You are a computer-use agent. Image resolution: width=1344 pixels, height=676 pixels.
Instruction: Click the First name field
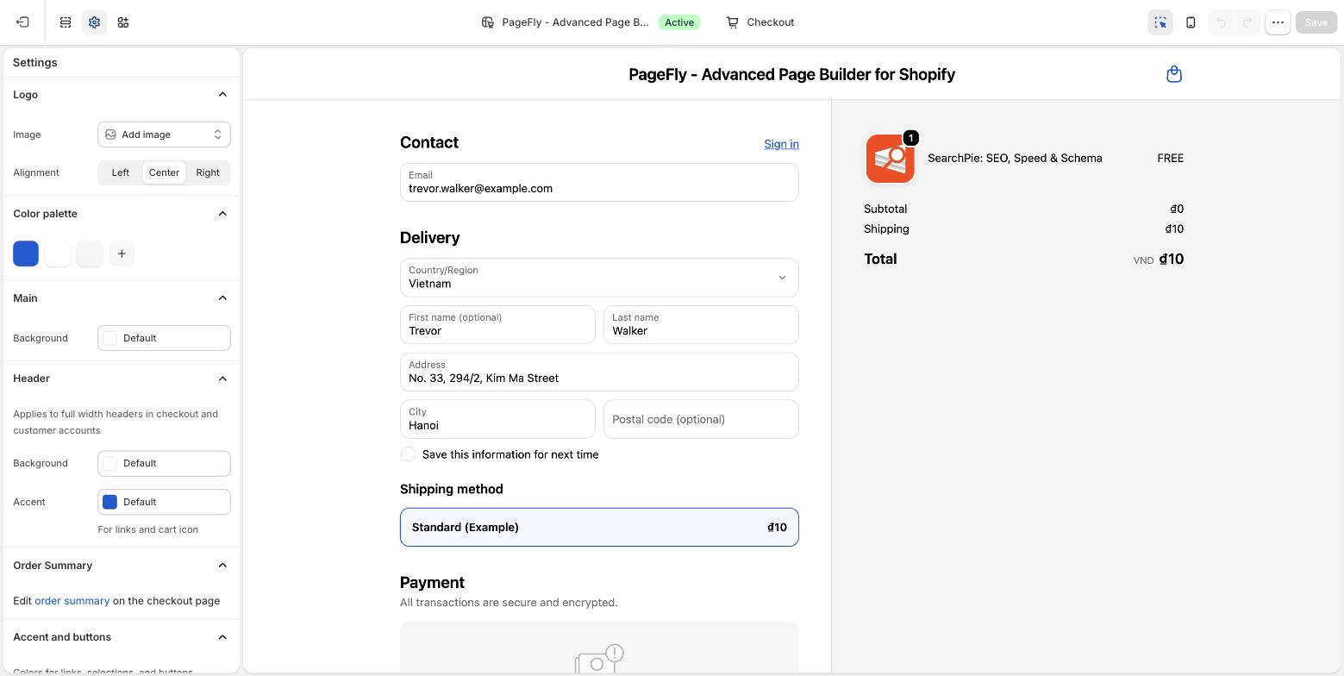pos(497,325)
